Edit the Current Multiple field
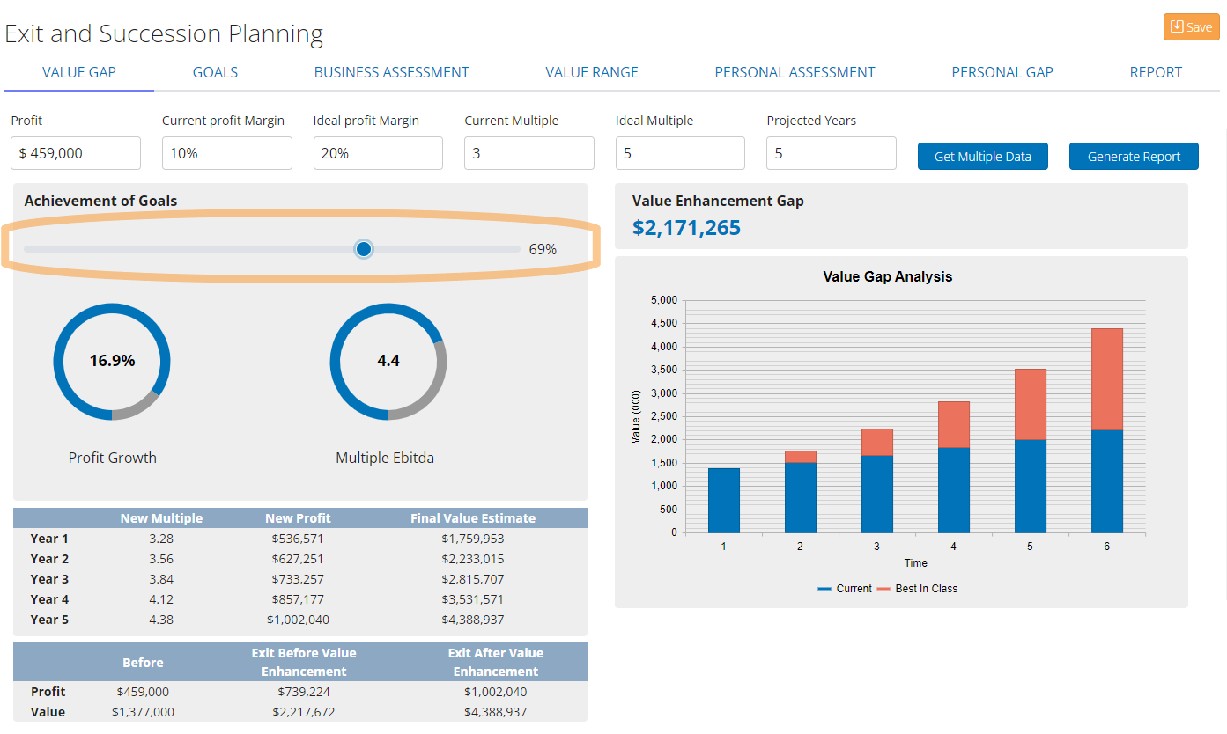This screenshot has width=1227, height=734. 529,153
